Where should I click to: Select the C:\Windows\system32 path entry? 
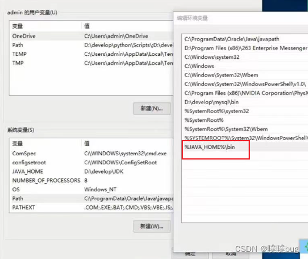pos(245,57)
